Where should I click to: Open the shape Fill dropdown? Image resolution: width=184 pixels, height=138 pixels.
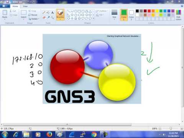pyautogui.click(x=100, y=15)
